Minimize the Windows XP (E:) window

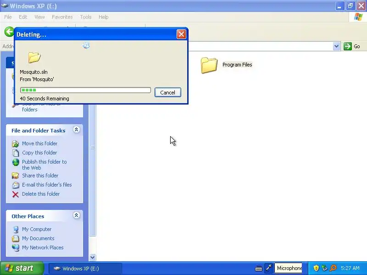[339, 6]
